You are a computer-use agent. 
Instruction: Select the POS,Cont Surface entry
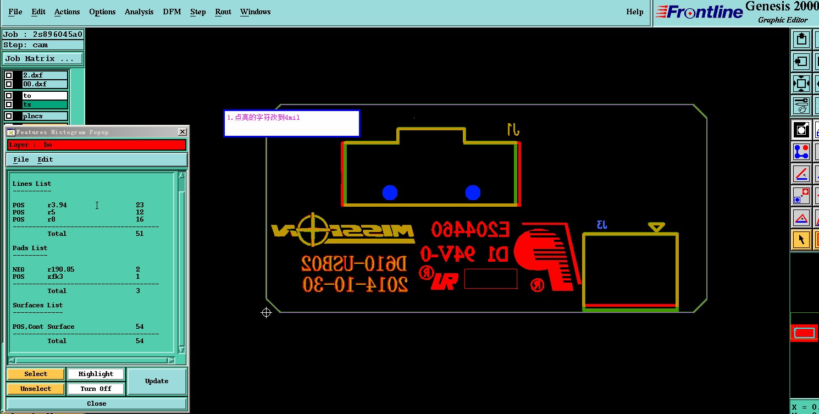point(78,327)
